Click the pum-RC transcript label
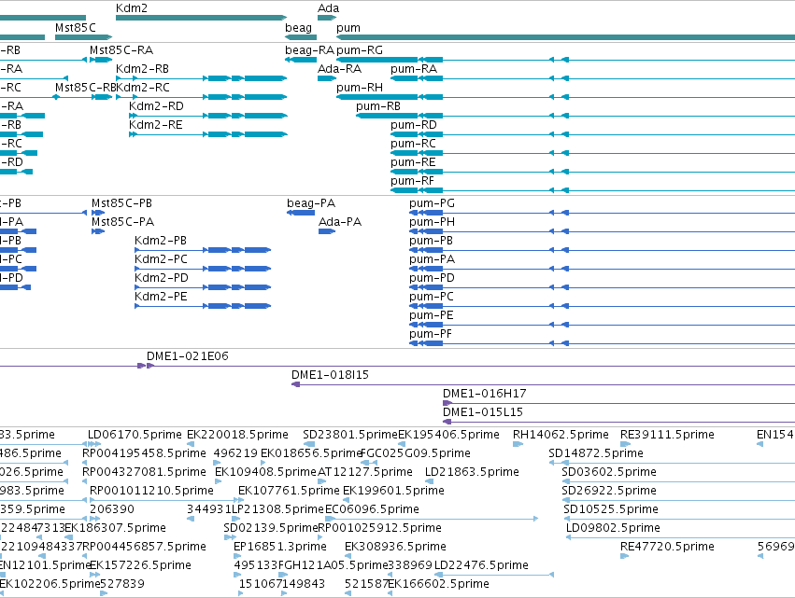Screen dimensions: 795x598 click(413, 145)
